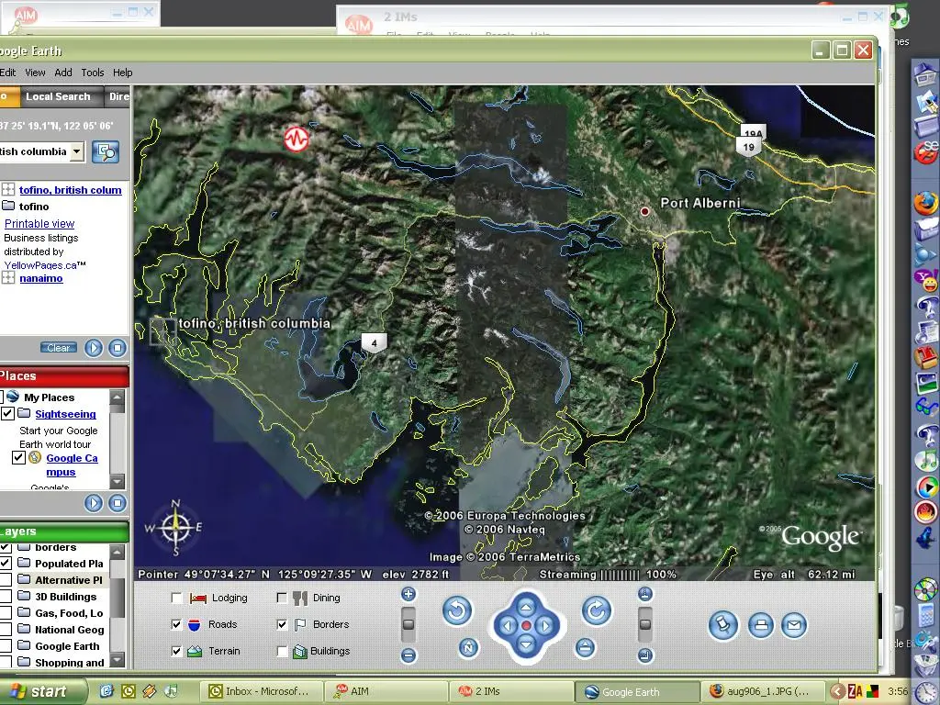Click the earthquake marker icon on the map
Screen dimensions: 940x705
297,140
